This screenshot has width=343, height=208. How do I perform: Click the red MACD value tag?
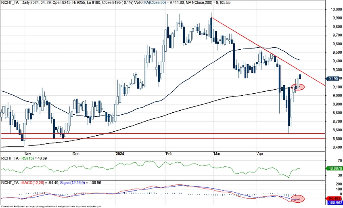334,198
